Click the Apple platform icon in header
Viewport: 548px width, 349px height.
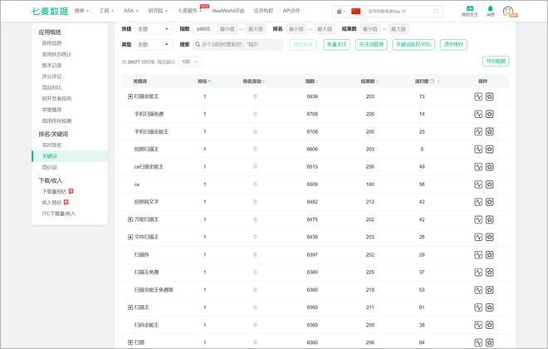(340, 12)
